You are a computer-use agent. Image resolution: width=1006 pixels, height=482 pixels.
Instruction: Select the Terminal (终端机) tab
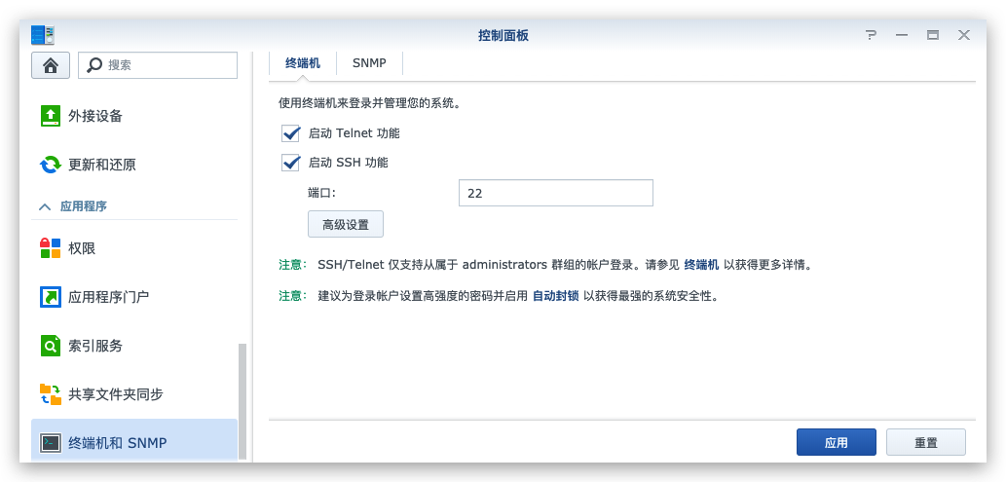302,63
